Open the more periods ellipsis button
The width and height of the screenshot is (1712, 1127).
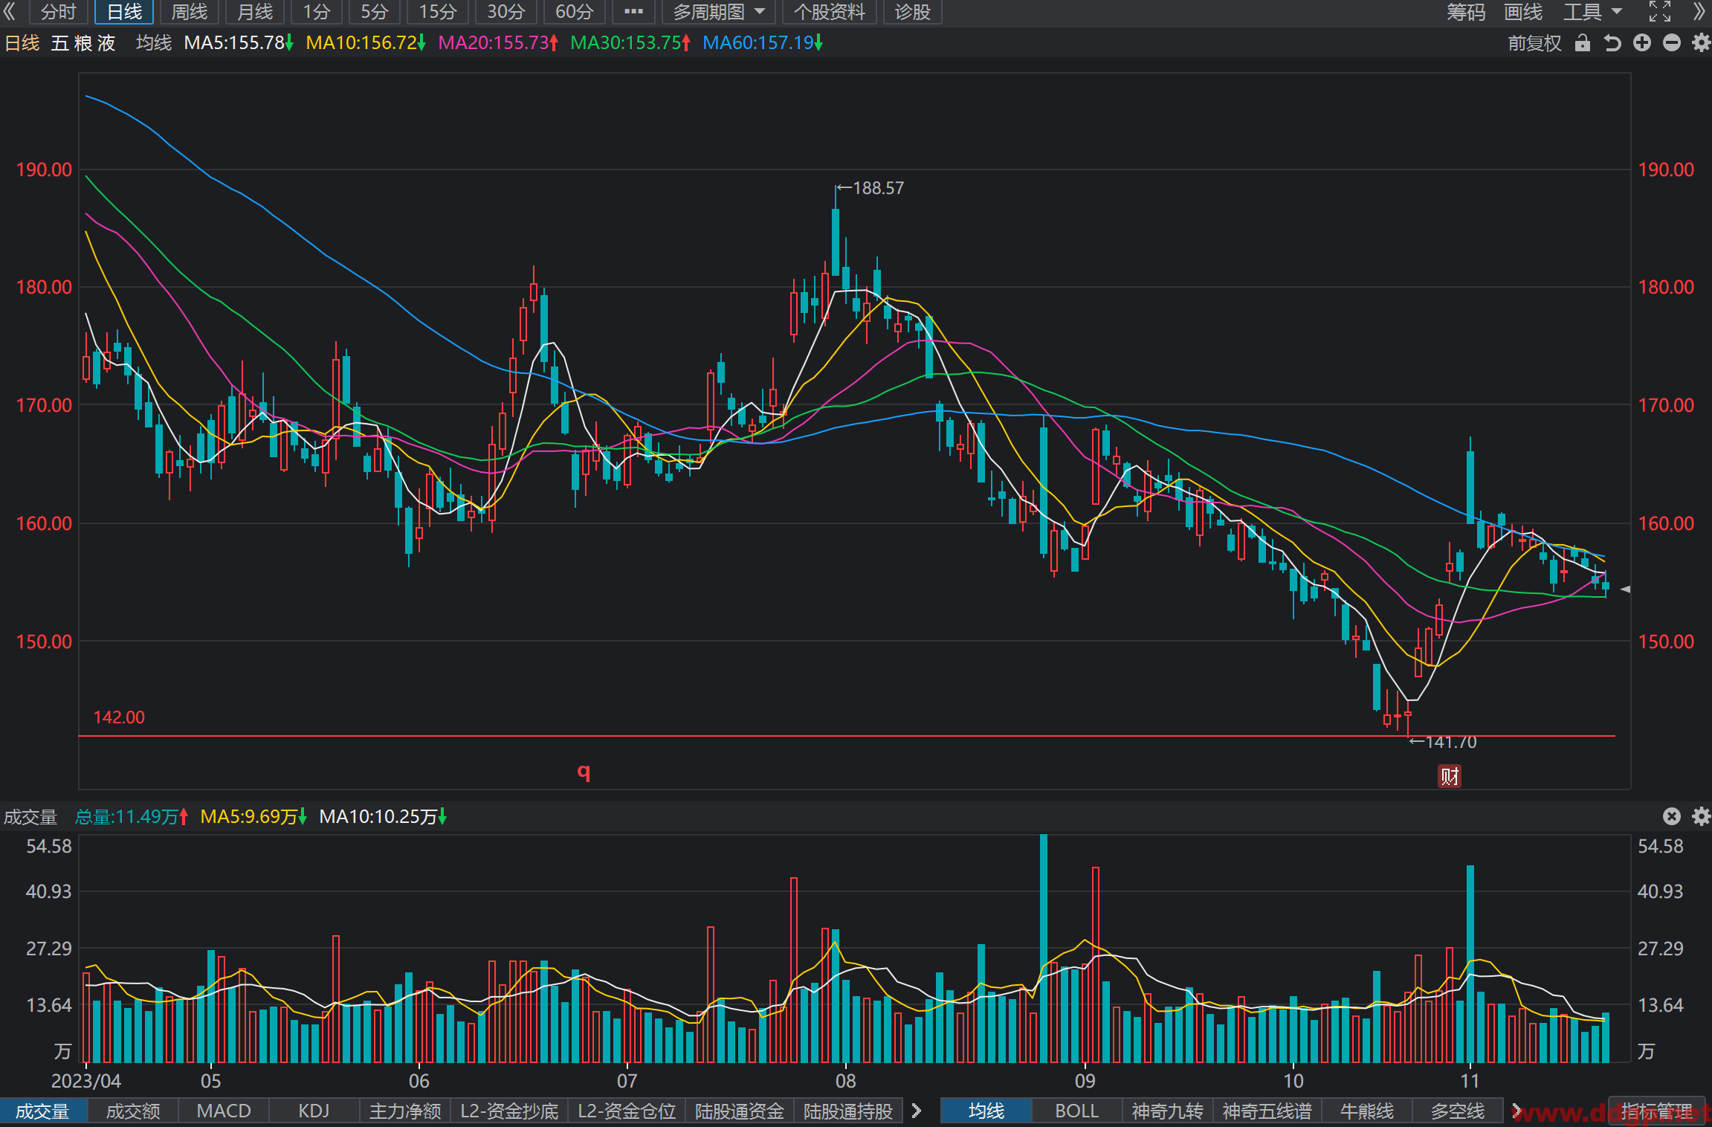[x=633, y=12]
